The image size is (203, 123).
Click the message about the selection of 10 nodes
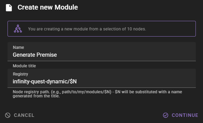[x=87, y=29]
